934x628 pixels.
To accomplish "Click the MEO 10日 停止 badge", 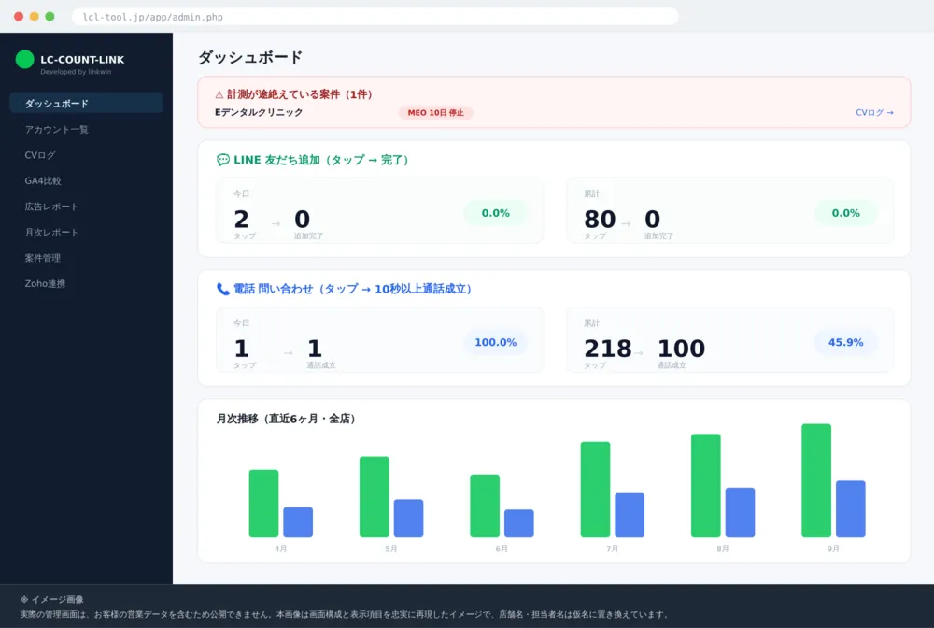I will [x=435, y=113].
